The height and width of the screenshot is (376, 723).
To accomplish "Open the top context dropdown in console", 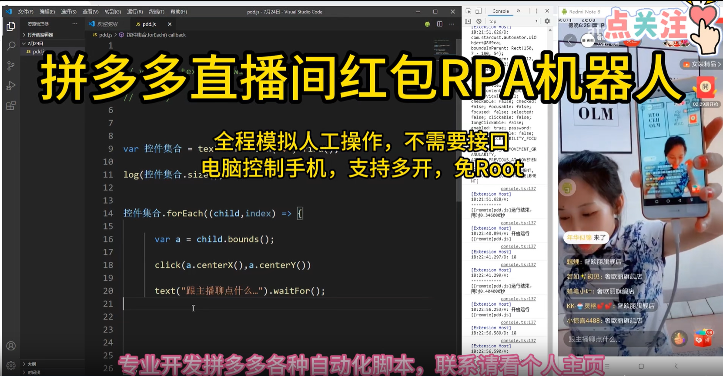I will click(x=512, y=21).
